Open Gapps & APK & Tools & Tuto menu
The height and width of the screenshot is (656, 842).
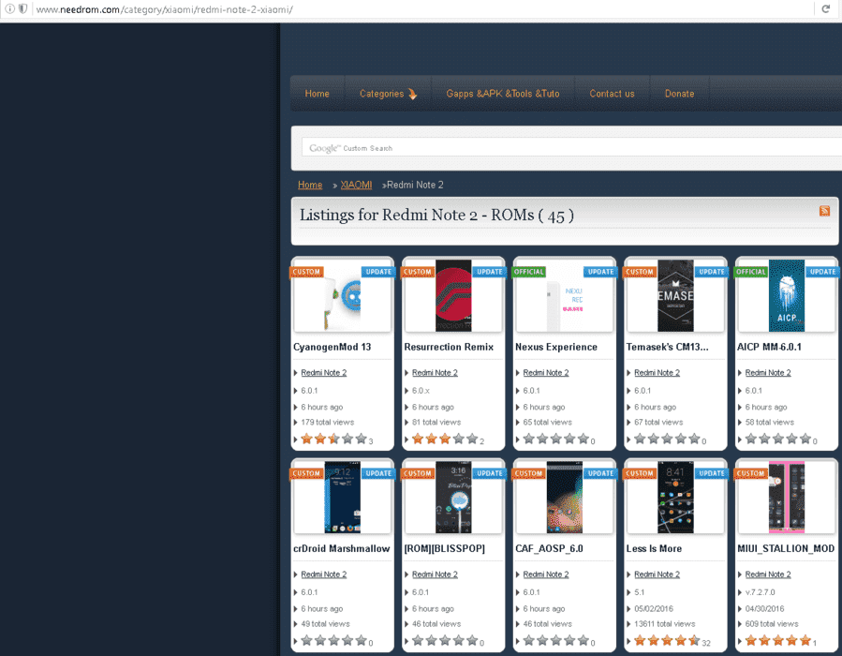[503, 94]
